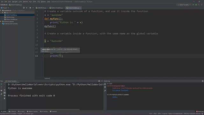Click the Go to settings link in Event Log
This screenshot has width=204, height=115.
point(116,90)
